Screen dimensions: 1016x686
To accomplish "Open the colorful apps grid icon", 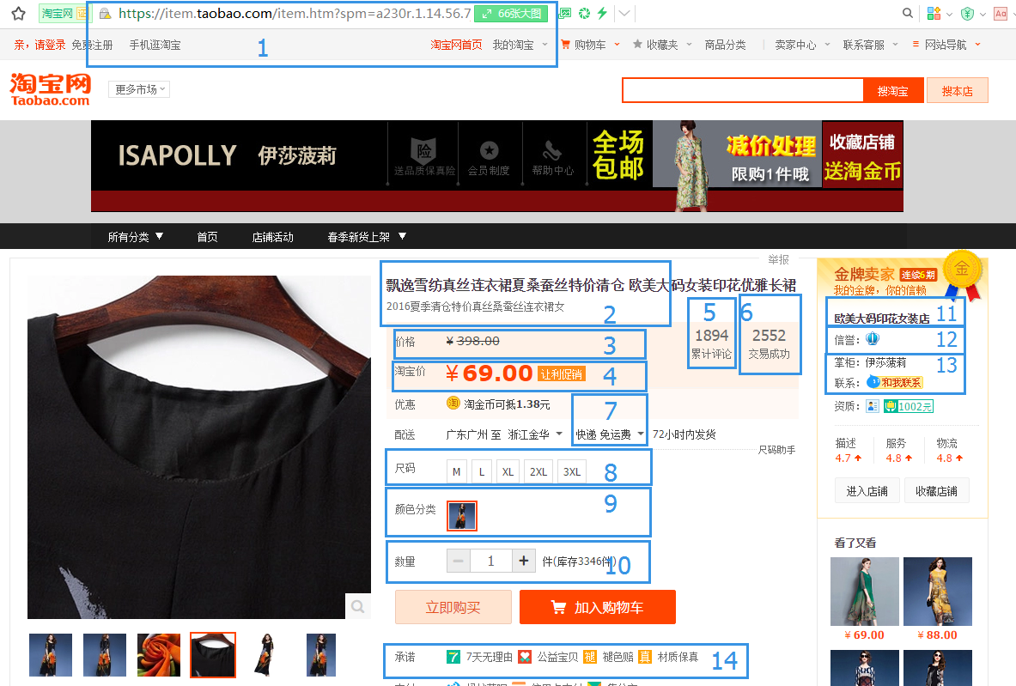I will [934, 13].
